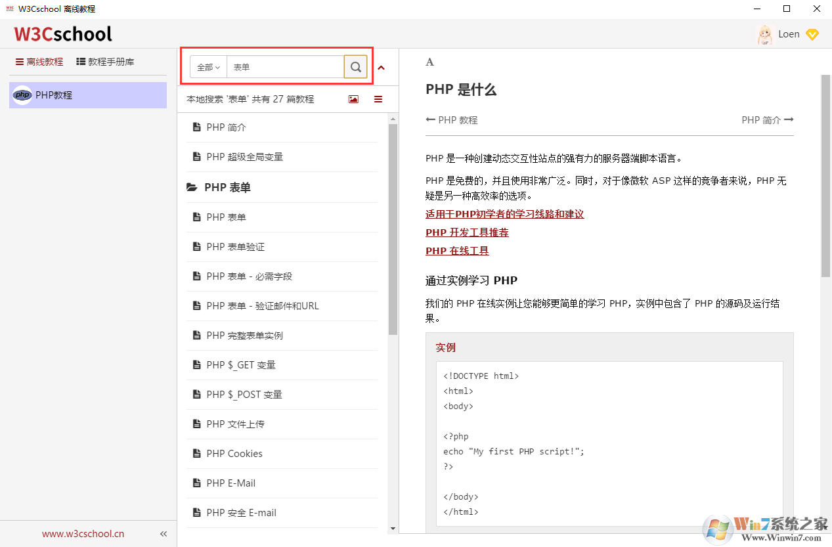The height and width of the screenshot is (547, 832).
Task: Open the 全部 category dropdown
Action: click(207, 66)
